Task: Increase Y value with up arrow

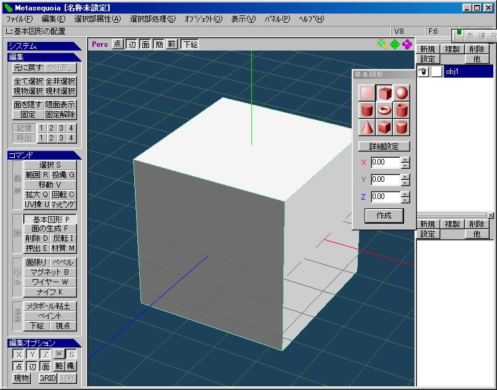Action: click(405, 177)
